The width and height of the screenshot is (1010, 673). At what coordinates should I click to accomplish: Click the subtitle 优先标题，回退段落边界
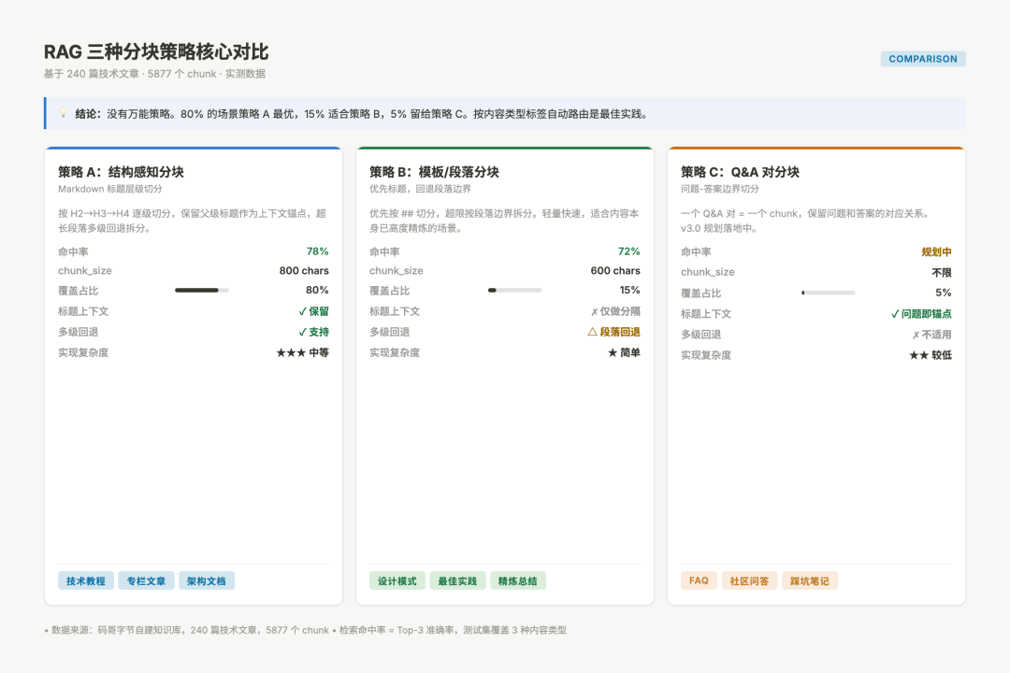click(420, 189)
